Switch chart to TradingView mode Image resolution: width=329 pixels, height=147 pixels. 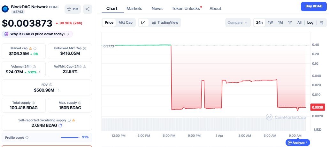(x=164, y=23)
